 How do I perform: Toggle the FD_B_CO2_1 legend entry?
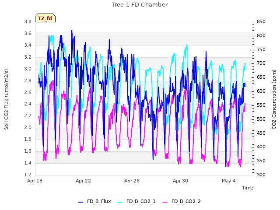click(136, 201)
